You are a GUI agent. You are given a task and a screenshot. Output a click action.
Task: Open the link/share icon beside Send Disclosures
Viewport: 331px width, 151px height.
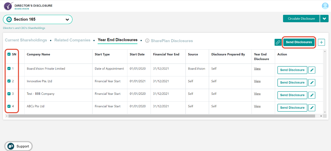pyautogui.click(x=278, y=42)
